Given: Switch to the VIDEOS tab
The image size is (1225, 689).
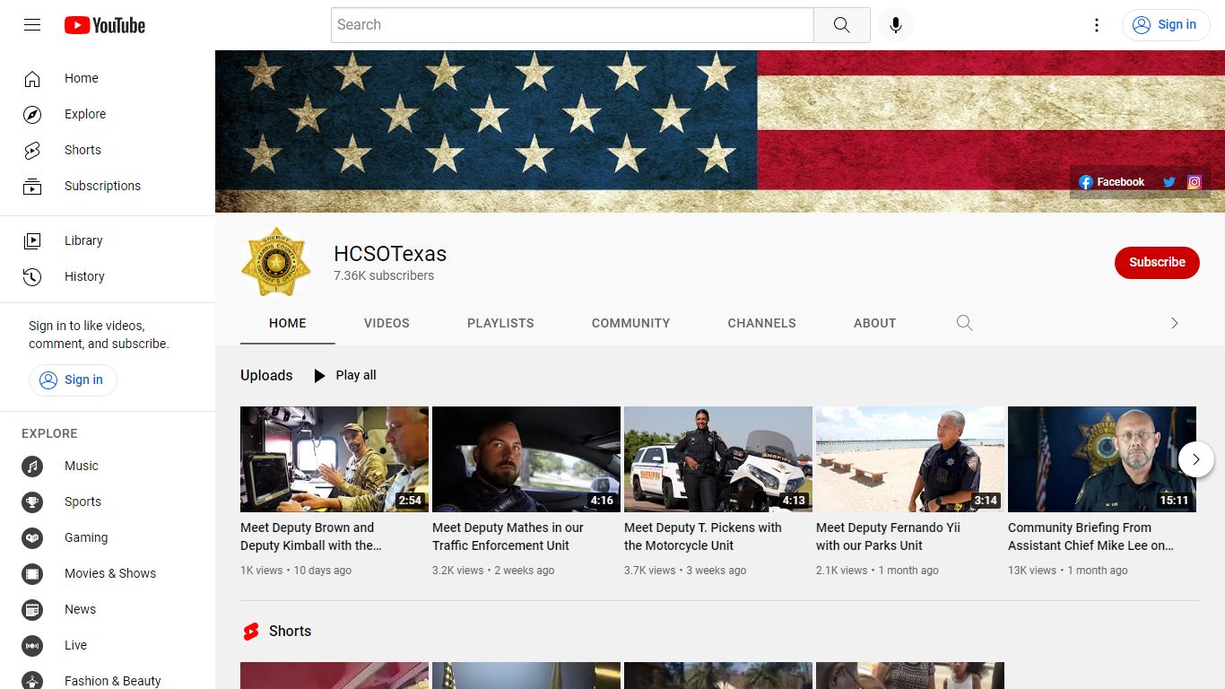Looking at the screenshot, I should click(387, 323).
